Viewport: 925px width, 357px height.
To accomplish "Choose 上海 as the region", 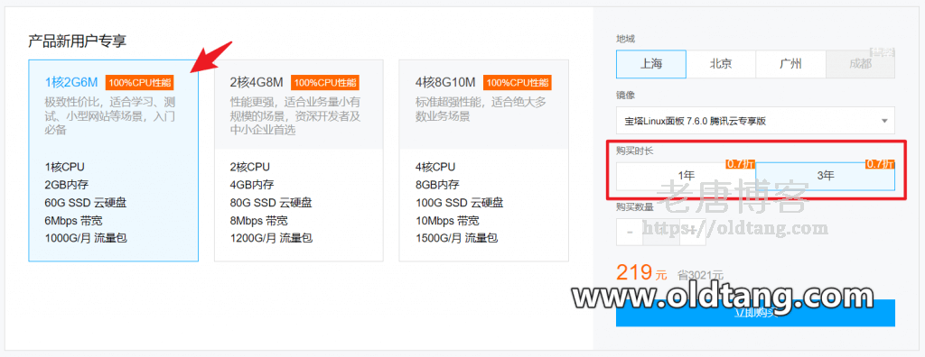I will point(651,64).
